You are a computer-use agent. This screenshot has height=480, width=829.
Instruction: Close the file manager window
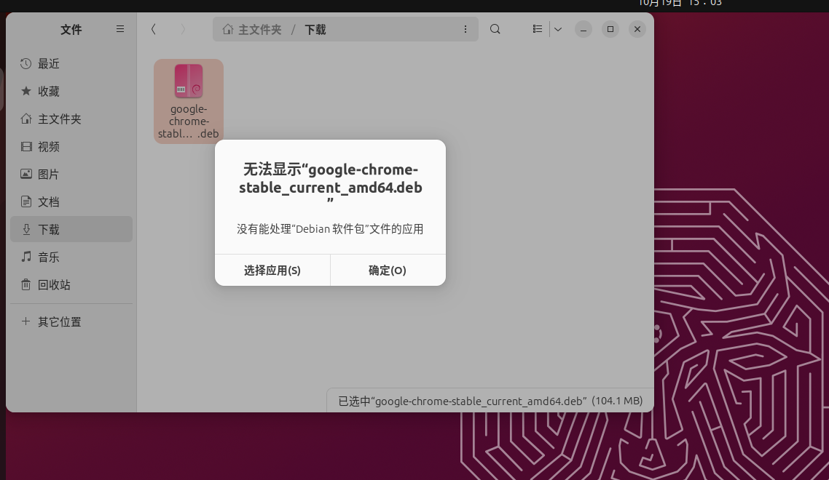click(x=637, y=29)
